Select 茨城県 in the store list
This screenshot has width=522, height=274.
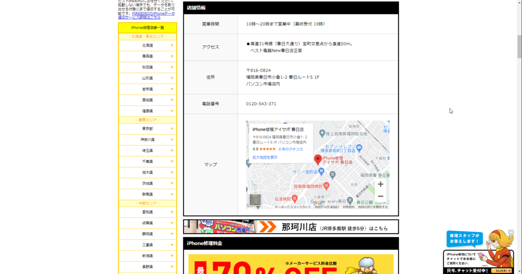[147, 183]
